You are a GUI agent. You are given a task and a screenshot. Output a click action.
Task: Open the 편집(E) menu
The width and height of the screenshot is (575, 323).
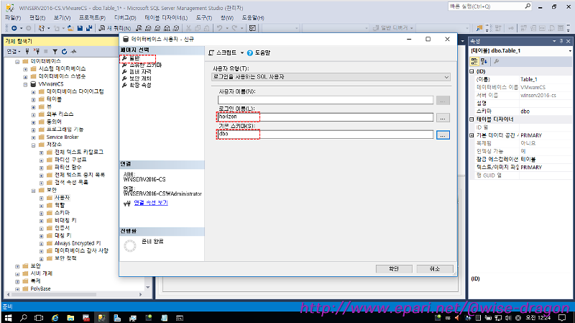(37, 17)
